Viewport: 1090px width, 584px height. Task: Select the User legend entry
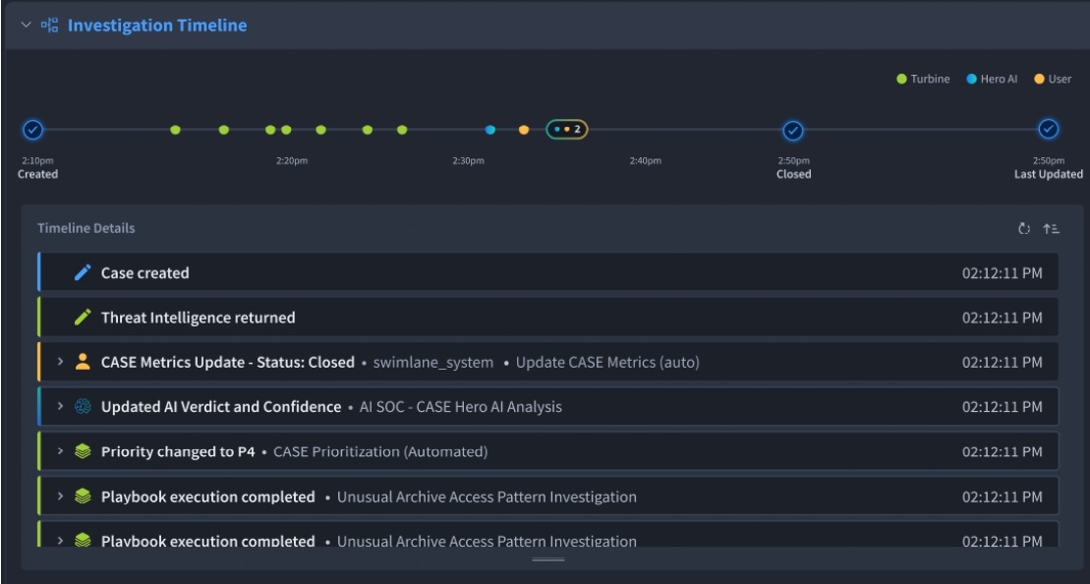click(x=1053, y=80)
